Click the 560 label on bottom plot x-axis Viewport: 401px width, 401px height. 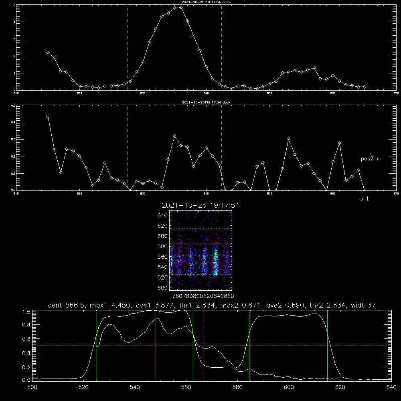coord(186,387)
